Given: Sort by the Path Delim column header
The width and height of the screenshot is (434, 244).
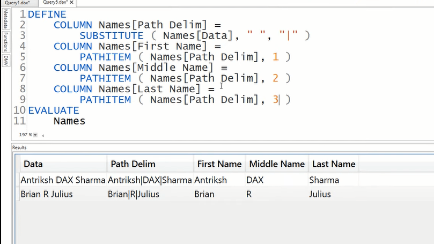Looking at the screenshot, I should tap(150, 164).
